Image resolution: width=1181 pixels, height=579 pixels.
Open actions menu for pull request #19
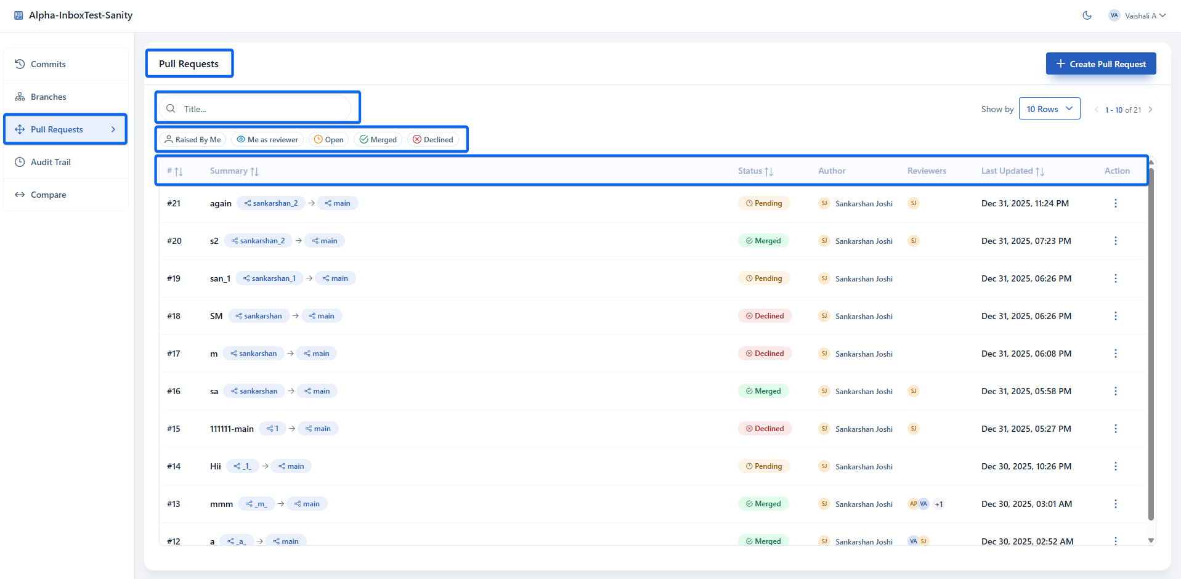[1115, 278]
